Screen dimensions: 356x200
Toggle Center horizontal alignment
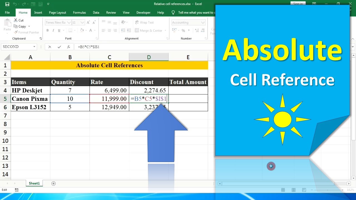[x=109, y=31]
